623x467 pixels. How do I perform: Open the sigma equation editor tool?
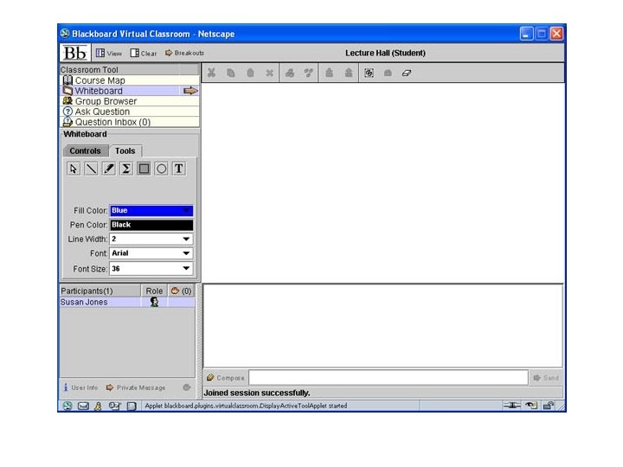126,169
